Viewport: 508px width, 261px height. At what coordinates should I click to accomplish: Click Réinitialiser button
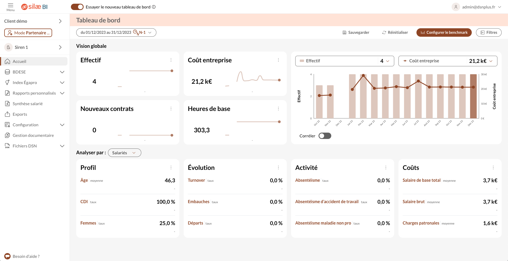tap(395, 32)
